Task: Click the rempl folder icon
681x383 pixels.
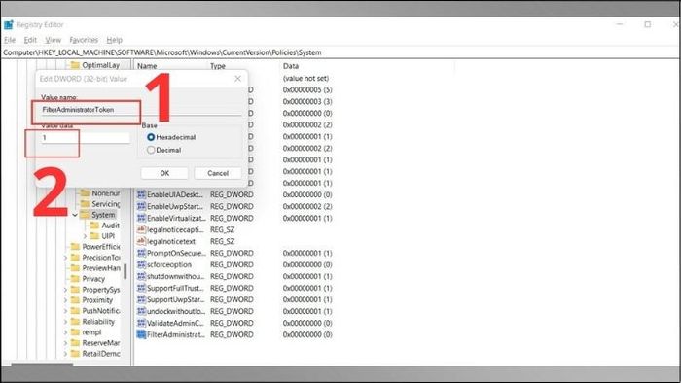Action: [75, 332]
